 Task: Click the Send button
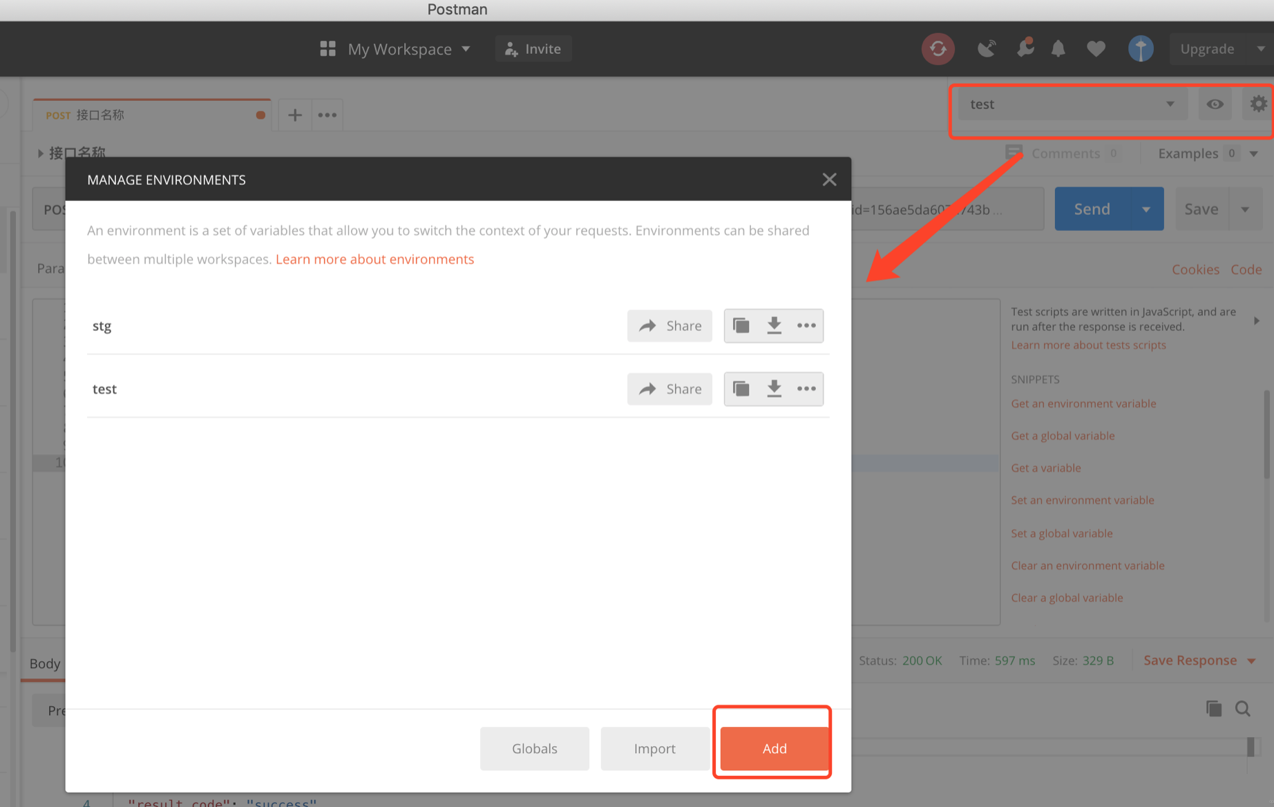(1092, 209)
